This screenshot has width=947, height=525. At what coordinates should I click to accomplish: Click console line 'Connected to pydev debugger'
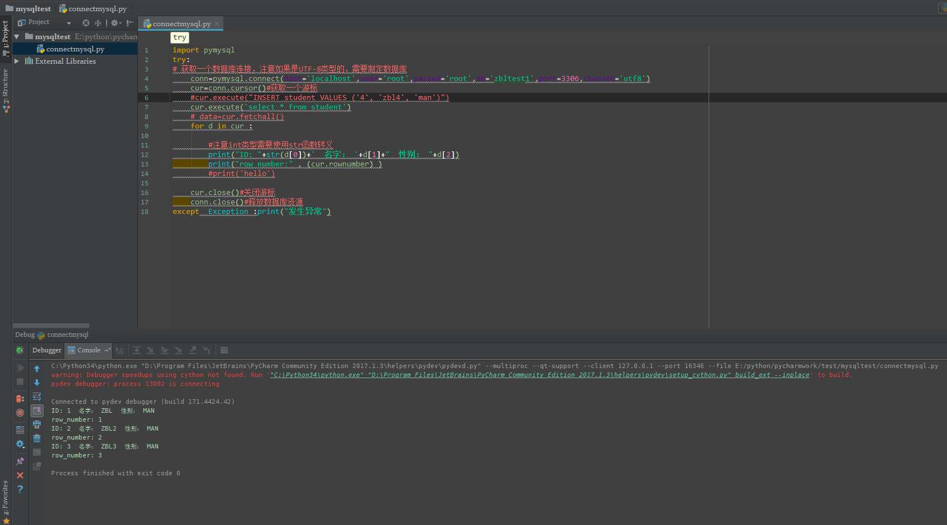coord(143,402)
